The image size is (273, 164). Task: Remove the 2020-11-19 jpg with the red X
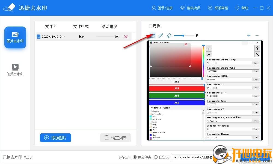[126, 36]
